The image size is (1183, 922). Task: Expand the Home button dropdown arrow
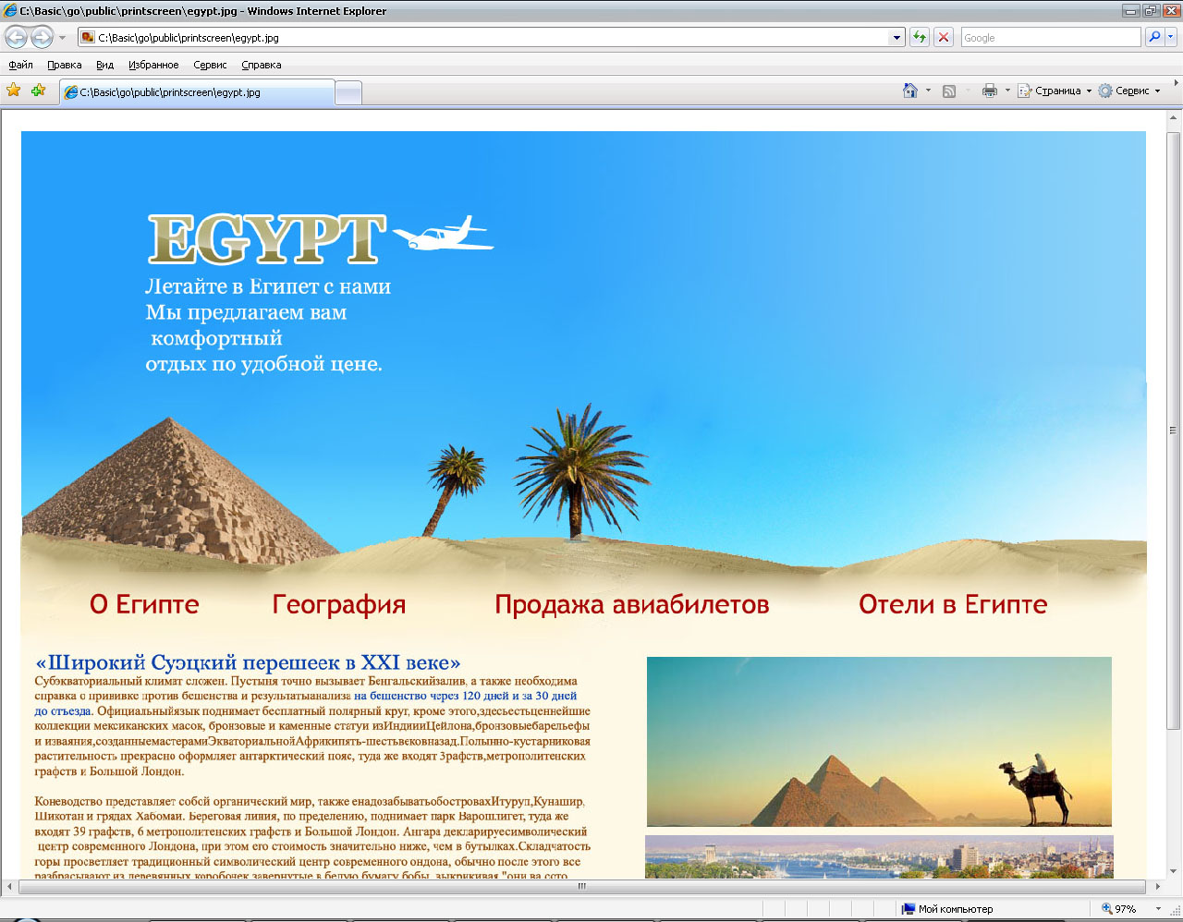[x=928, y=91]
